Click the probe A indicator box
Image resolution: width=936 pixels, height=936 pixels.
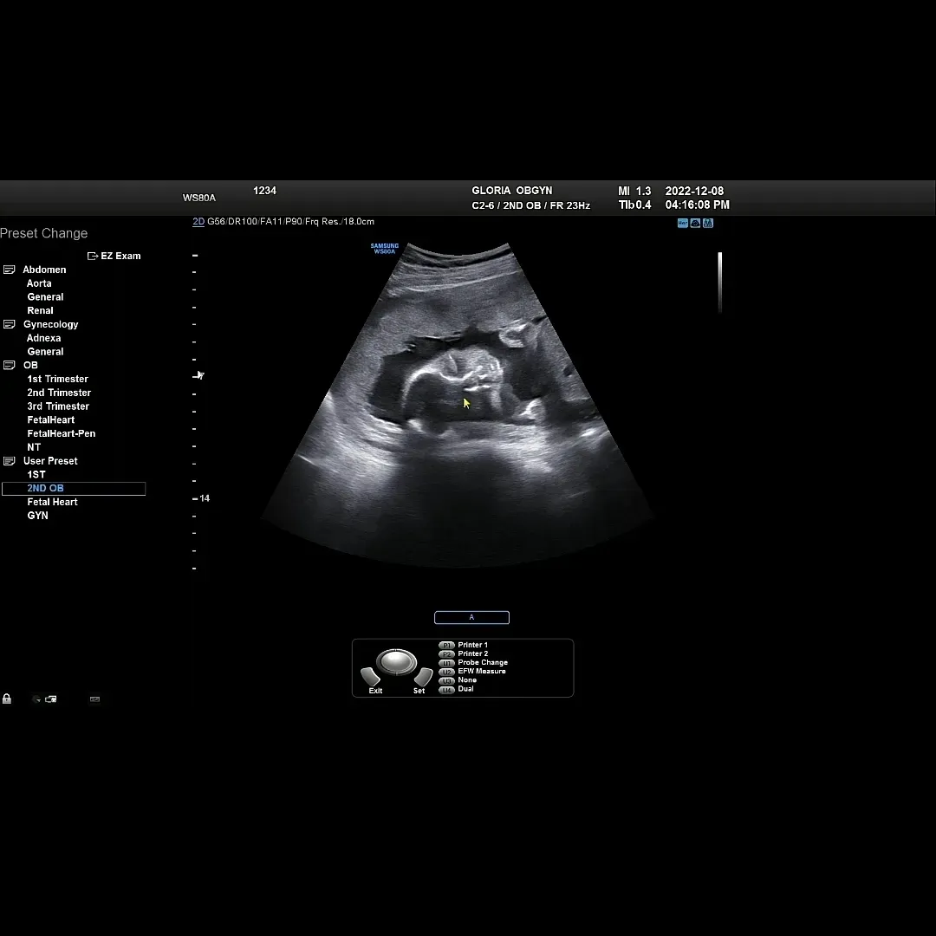point(471,617)
